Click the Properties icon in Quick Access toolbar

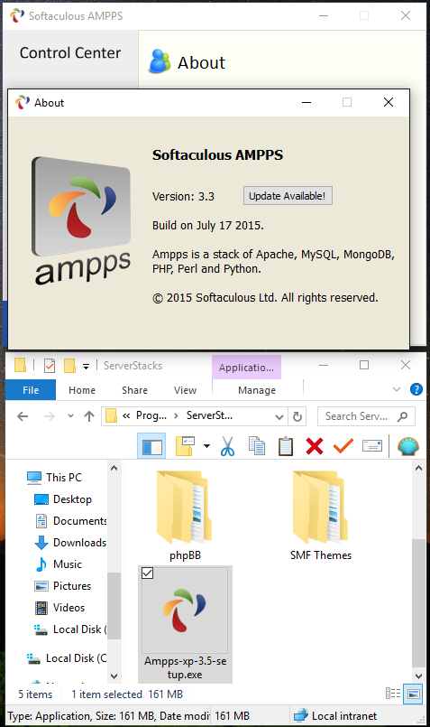[50, 366]
